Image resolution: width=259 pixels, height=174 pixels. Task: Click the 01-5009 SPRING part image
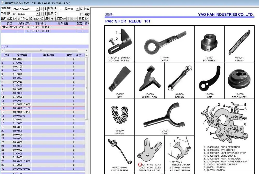click(x=120, y=115)
